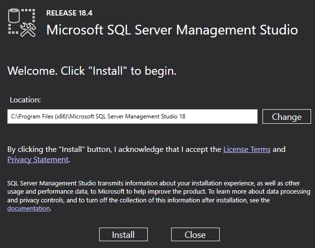Start setup with the Install button
Screen dimensions: 315x248
(x=123, y=234)
